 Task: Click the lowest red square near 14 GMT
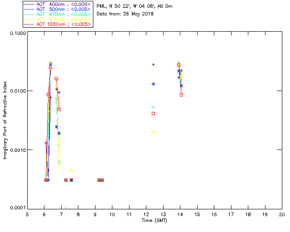181,95
